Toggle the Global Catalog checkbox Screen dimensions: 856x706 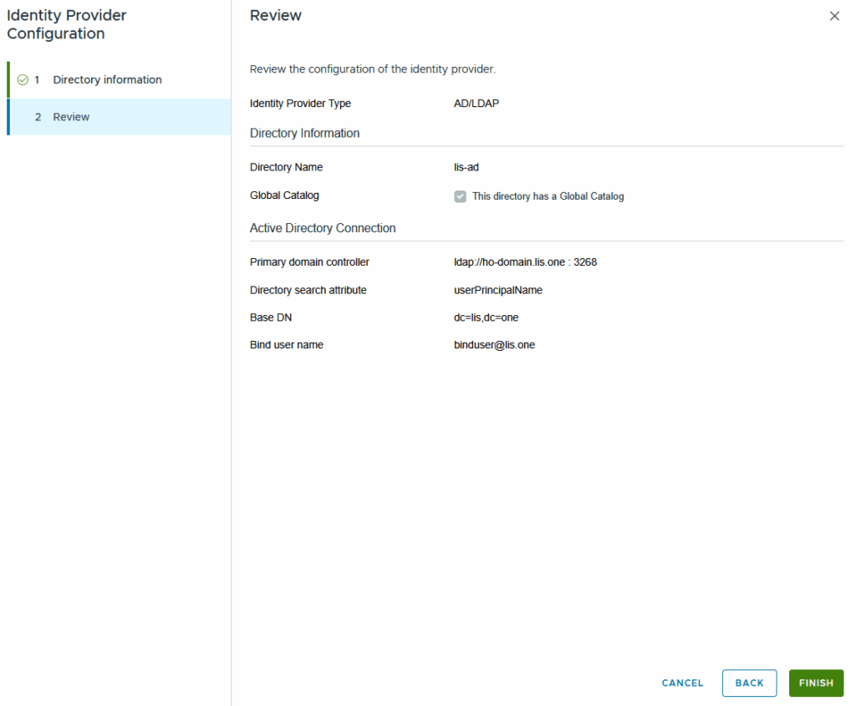pos(460,196)
